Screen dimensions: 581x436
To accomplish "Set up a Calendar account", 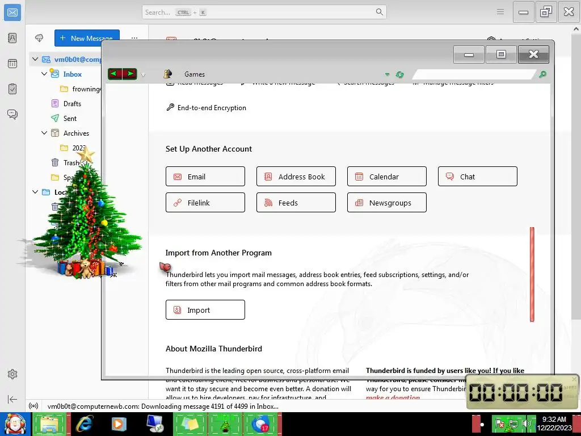I will (x=387, y=177).
